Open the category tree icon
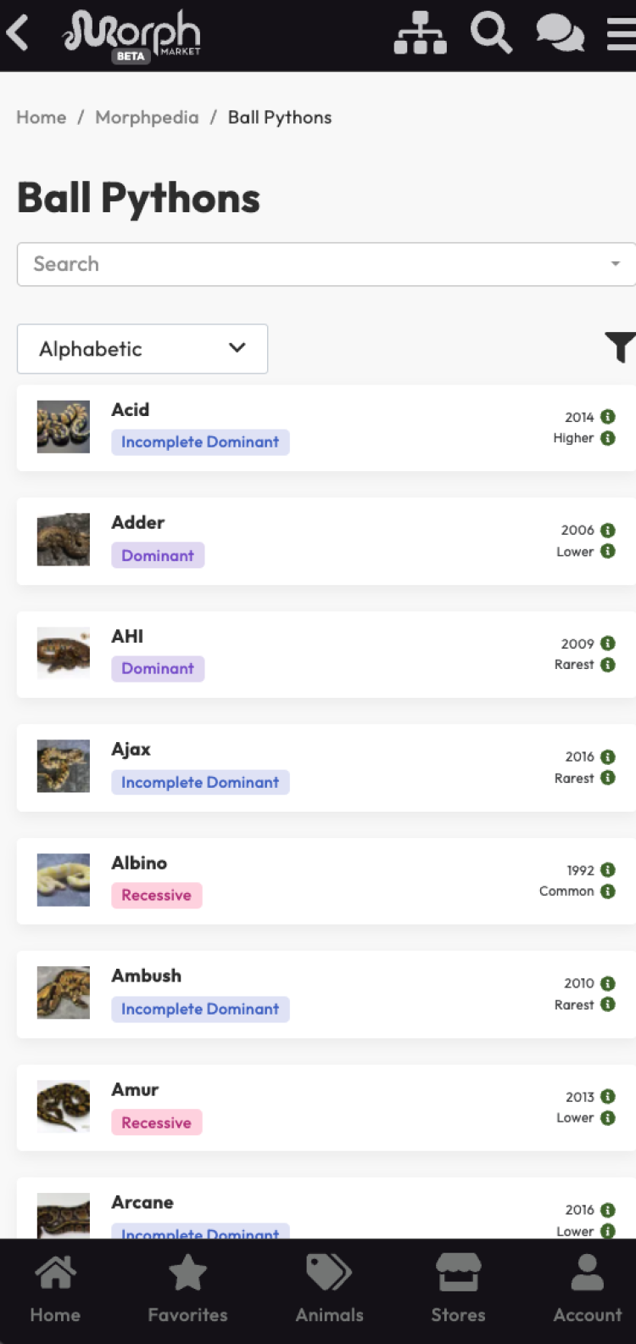Viewport: 636px width, 1344px height. tap(420, 33)
